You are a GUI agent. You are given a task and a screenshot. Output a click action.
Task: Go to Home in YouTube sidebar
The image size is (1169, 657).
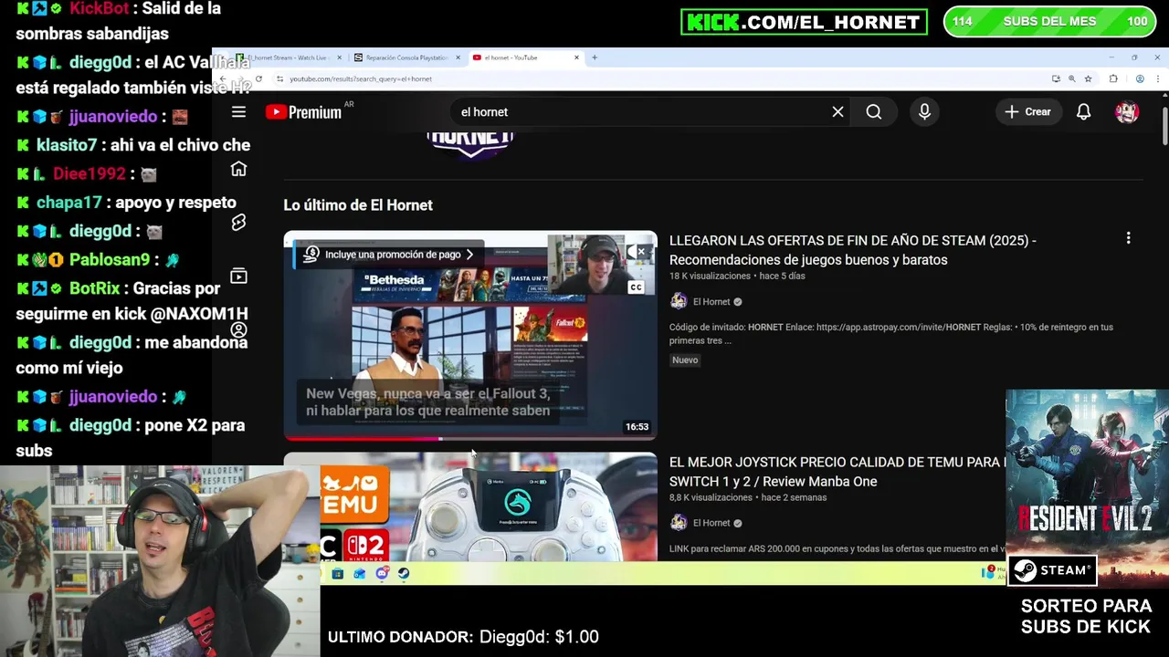(x=238, y=169)
